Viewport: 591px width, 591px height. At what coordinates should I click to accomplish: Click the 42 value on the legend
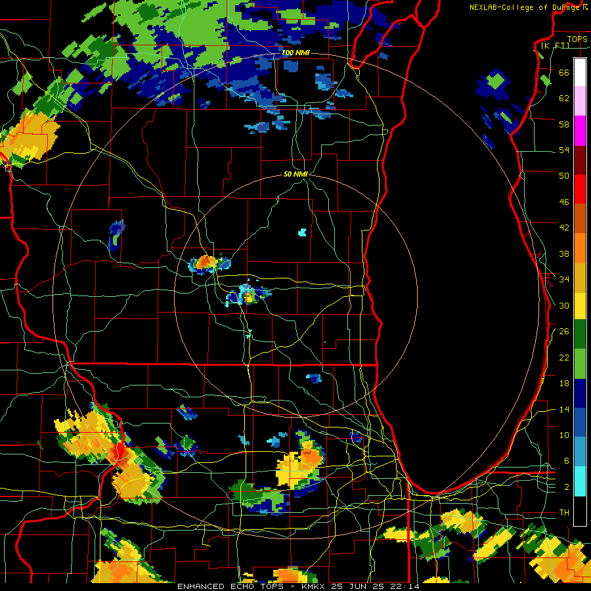coord(564,228)
